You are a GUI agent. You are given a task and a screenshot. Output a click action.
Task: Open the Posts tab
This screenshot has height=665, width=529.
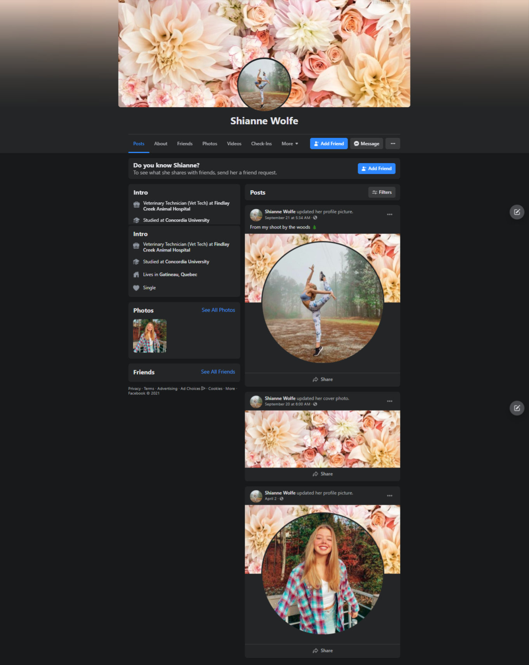click(139, 144)
